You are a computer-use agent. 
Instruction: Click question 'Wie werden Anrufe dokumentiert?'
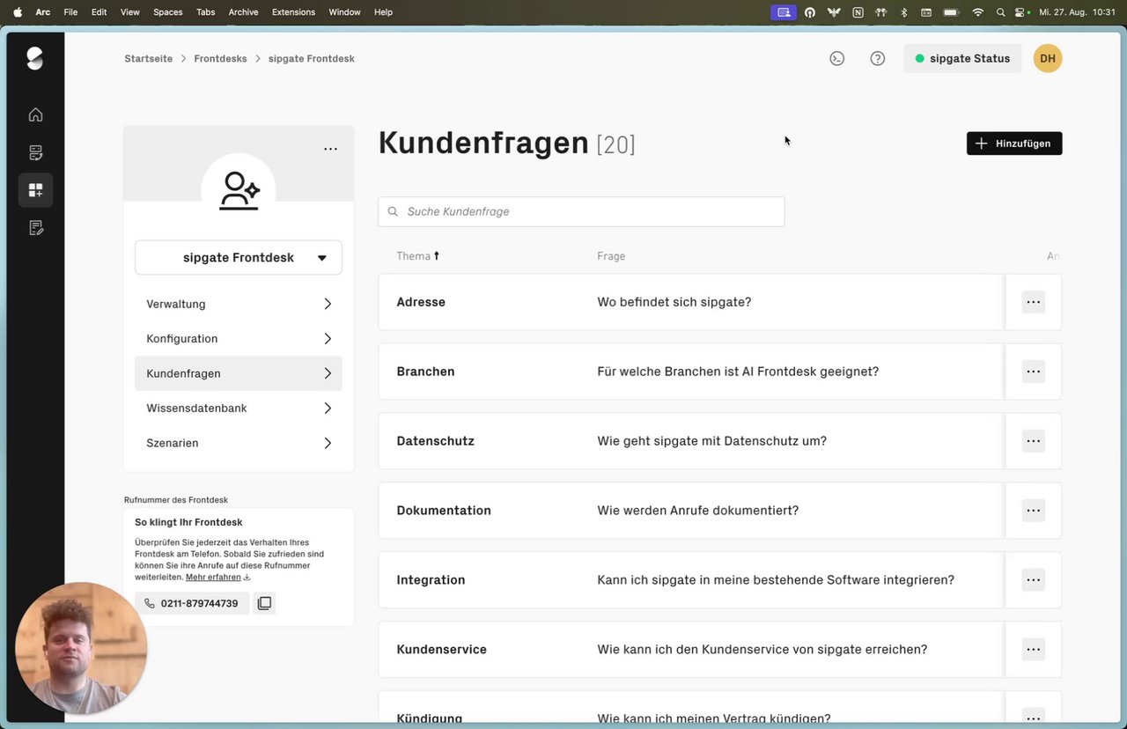coord(698,511)
